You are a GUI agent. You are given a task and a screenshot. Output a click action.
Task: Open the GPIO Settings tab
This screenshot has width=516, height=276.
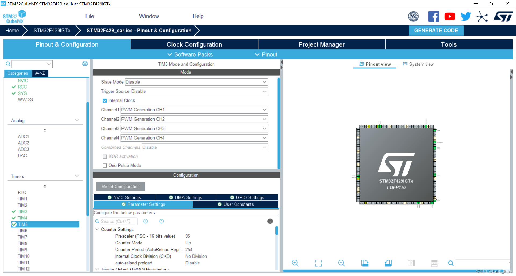click(247, 197)
